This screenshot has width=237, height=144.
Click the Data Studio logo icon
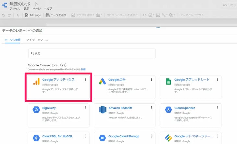5,6
